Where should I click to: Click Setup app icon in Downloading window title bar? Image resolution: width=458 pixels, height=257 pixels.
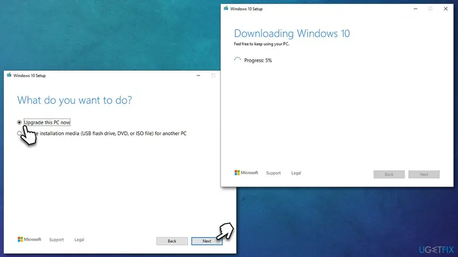click(x=226, y=8)
